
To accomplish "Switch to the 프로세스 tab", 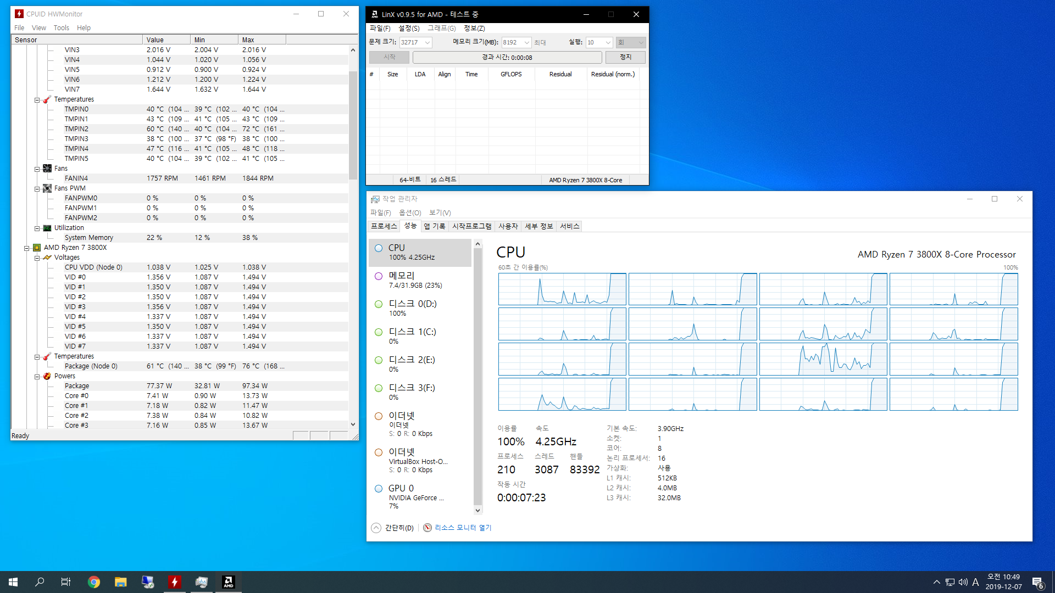I will pos(384,226).
